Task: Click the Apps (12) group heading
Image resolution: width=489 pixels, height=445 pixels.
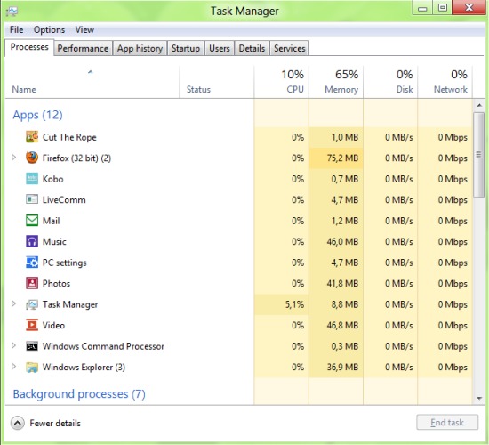Action: pyautogui.click(x=37, y=115)
